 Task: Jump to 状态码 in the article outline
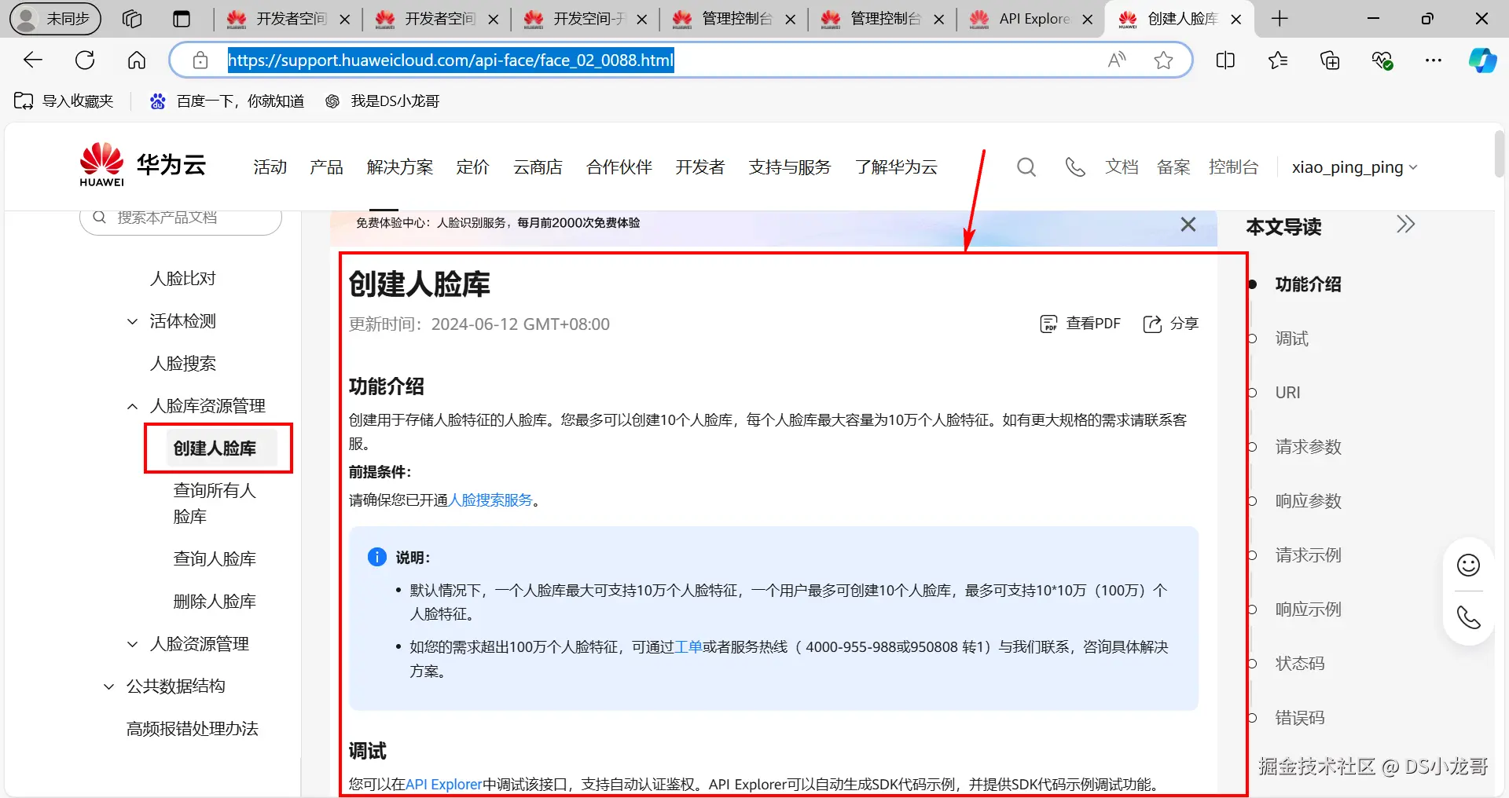[1300, 664]
